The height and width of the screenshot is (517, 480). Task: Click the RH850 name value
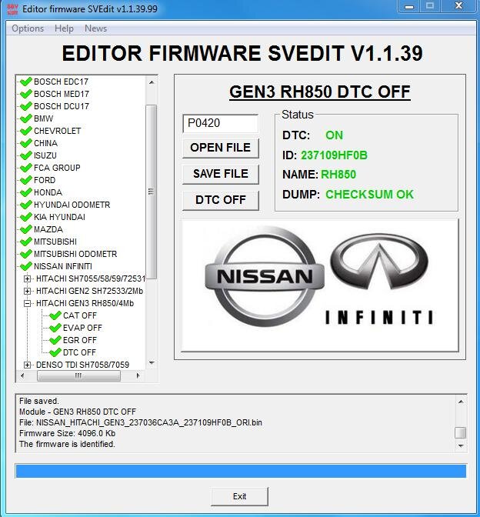coord(338,175)
